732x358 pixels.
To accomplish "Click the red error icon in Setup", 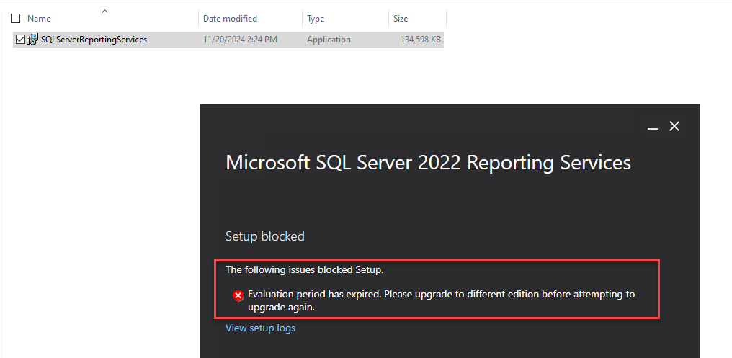I will point(238,295).
